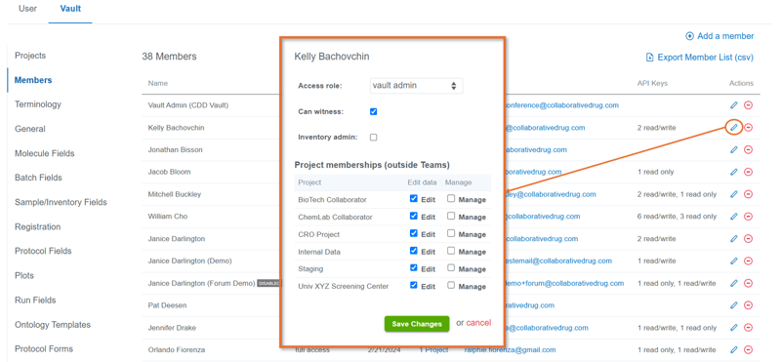Remove Pat Deesen using red minus icon

(748, 305)
